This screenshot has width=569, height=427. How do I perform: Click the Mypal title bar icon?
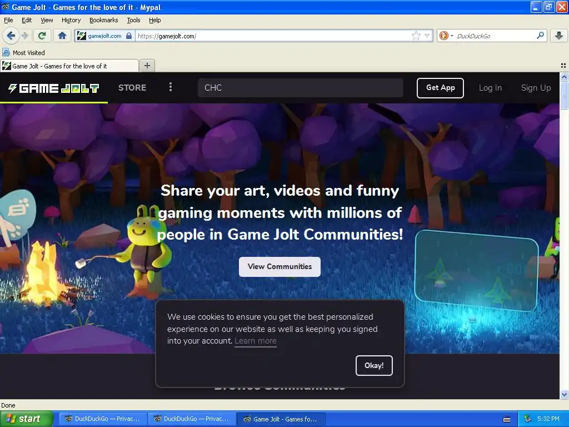[x=6, y=7]
